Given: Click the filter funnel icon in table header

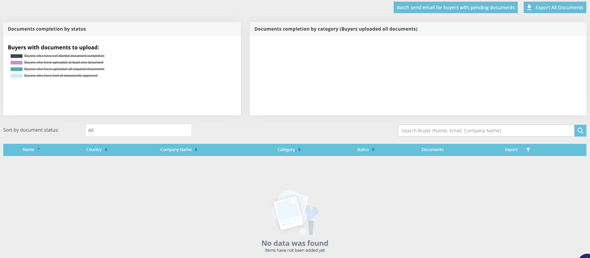Looking at the screenshot, I should point(528,150).
